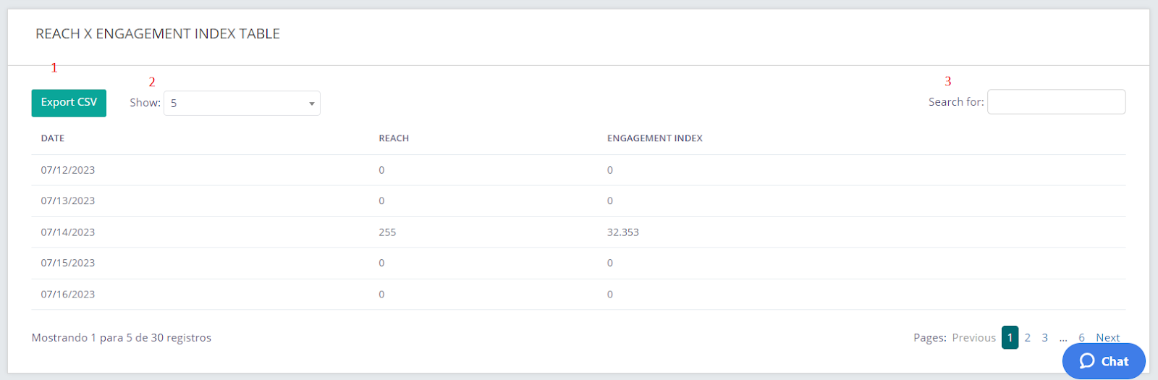Sort by ENGAGEMENT INDEX column header
The width and height of the screenshot is (1158, 380).
(x=655, y=138)
